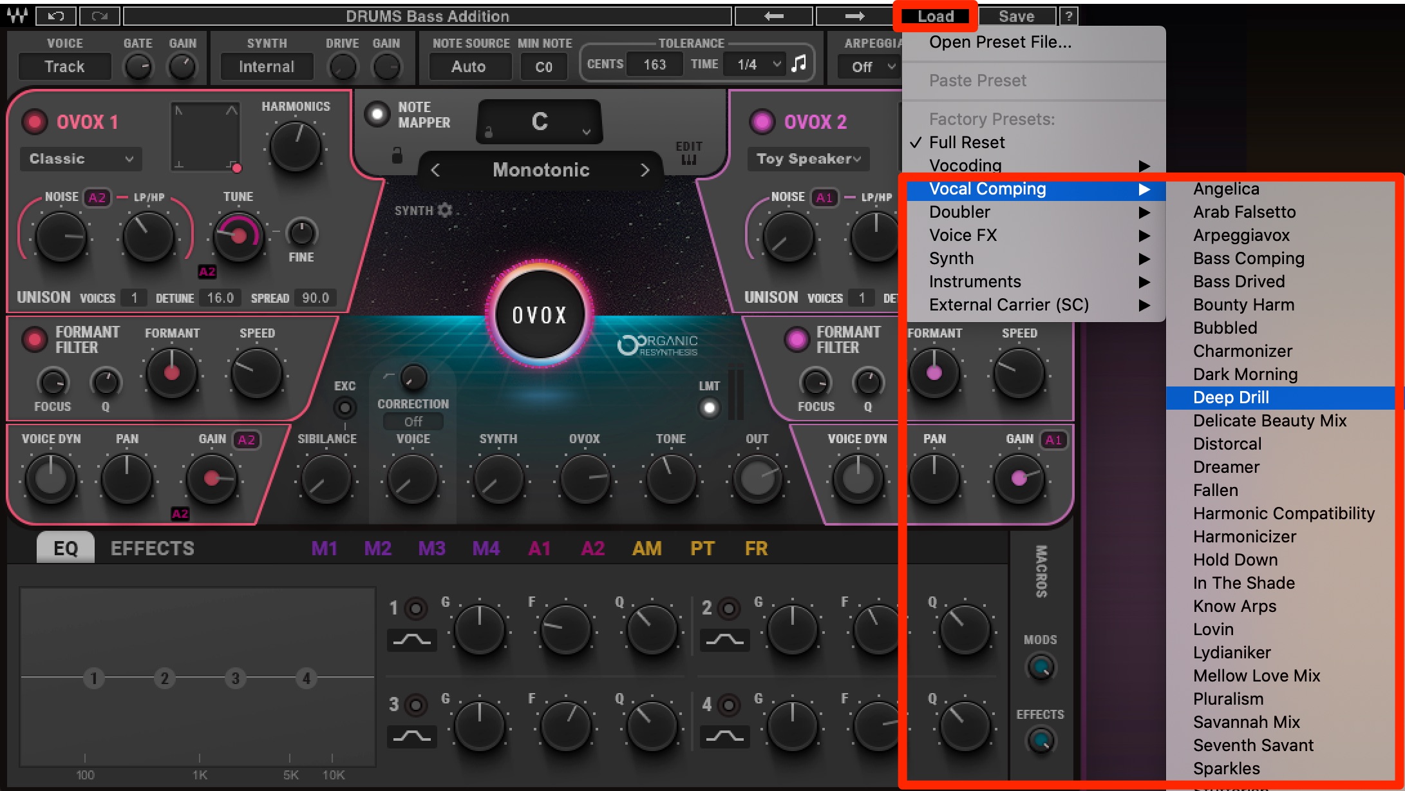Click the Load button
The height and width of the screenshot is (791, 1405).
coord(936,16)
